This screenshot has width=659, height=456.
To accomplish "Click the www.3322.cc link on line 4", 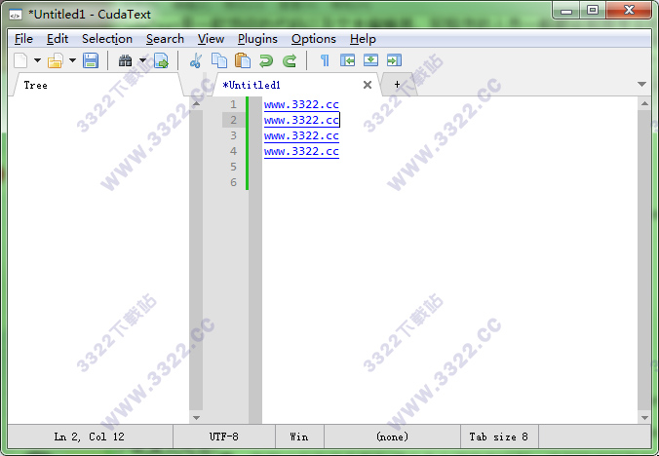I will point(301,151).
